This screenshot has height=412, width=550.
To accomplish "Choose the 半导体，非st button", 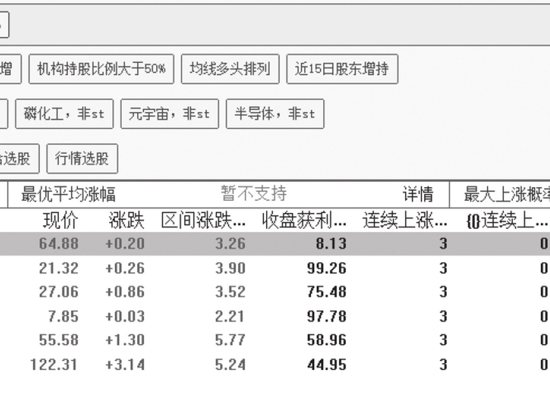I will tap(275, 114).
